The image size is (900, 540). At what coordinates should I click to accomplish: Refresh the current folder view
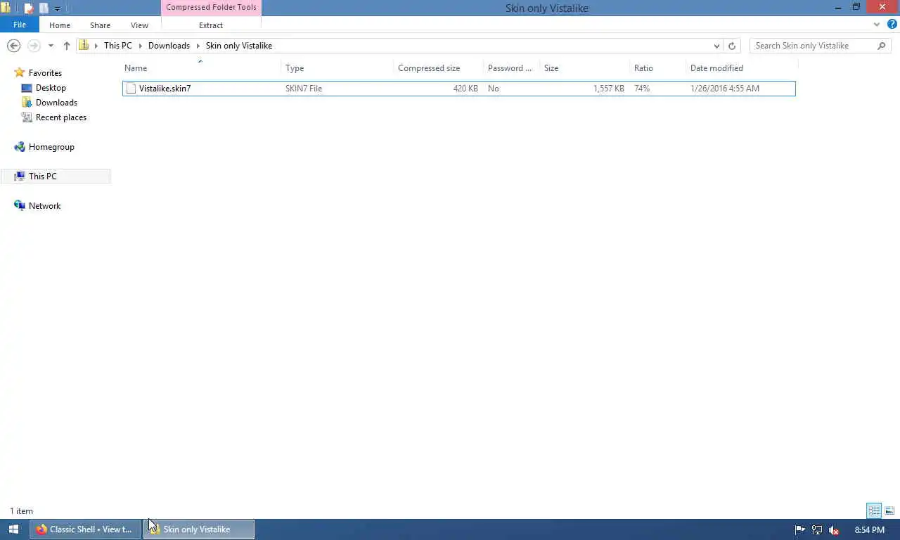coord(732,46)
